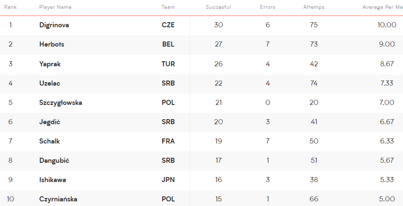Click player name Jegdić
Screen dimensions: 403x206
pyautogui.click(x=50, y=122)
